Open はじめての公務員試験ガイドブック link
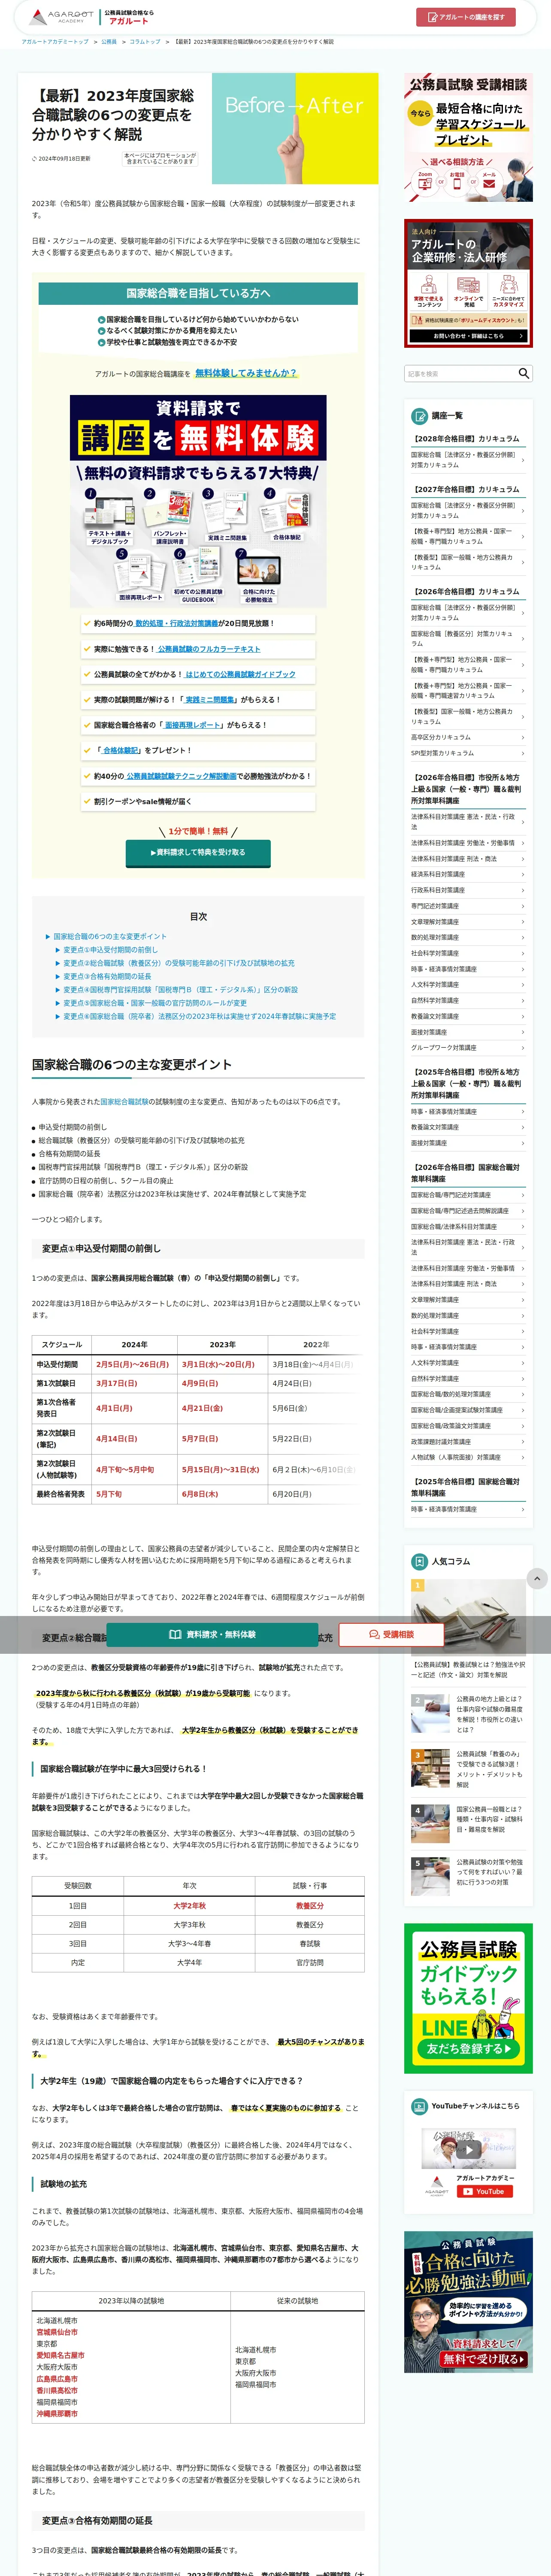 (x=240, y=674)
